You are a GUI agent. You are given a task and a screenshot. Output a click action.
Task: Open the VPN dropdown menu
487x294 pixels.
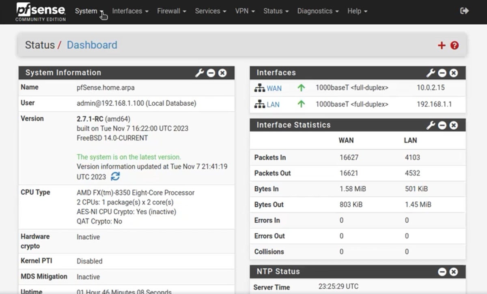pyautogui.click(x=245, y=11)
